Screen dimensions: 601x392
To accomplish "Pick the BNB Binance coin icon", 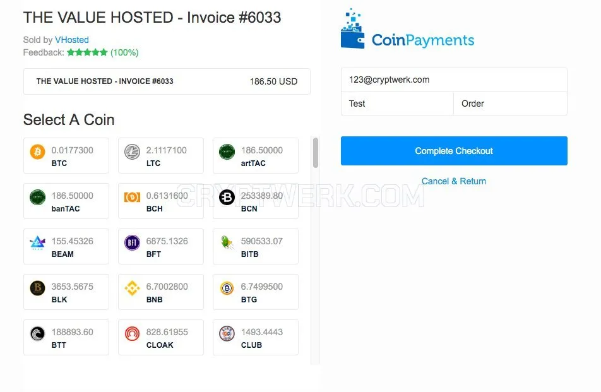I will point(132,288).
